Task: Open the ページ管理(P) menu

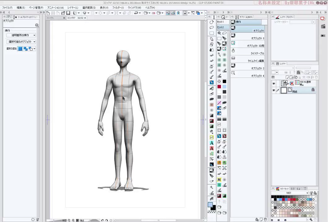Action: click(x=36, y=7)
